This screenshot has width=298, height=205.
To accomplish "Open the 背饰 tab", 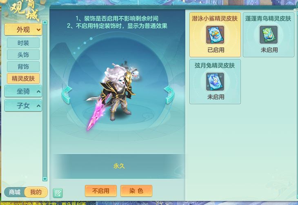I will [23, 67].
